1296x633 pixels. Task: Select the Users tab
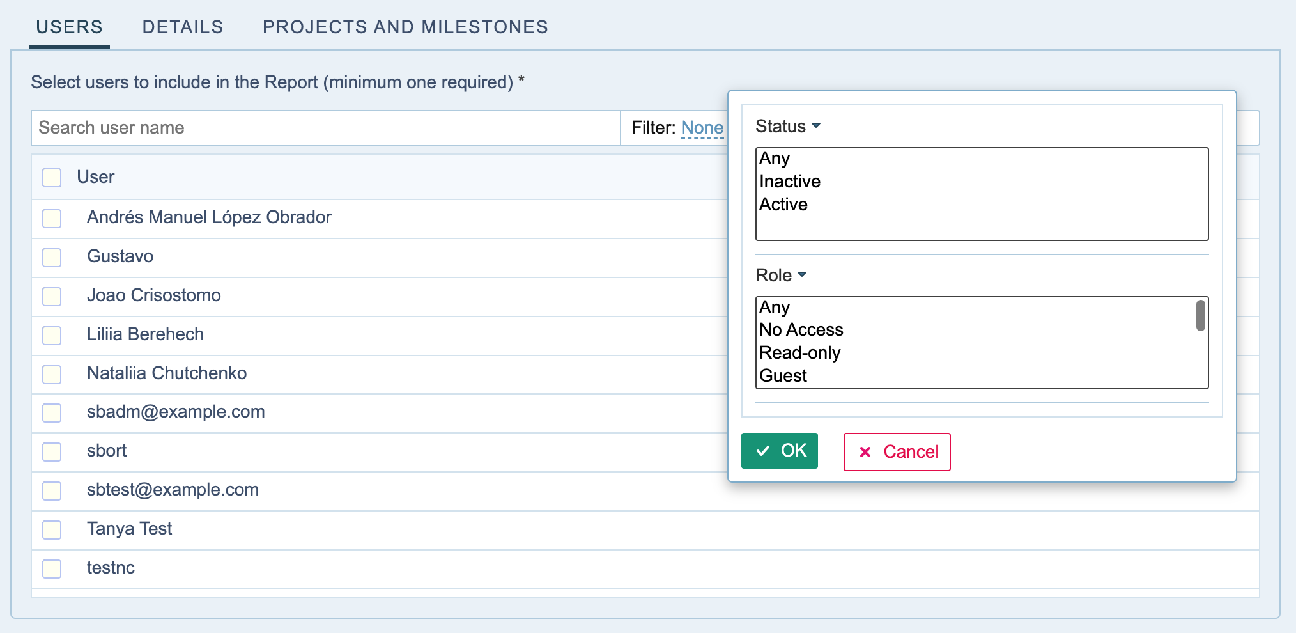click(69, 27)
